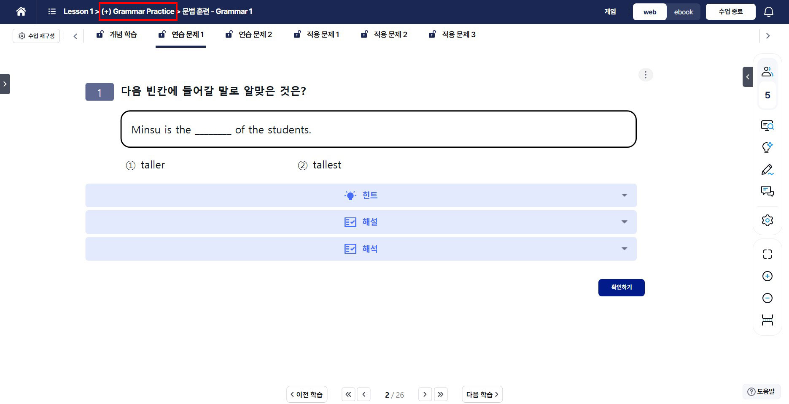Go to 다음 학습 next lesson
Viewport: 789px width, 404px height.
coord(482,394)
